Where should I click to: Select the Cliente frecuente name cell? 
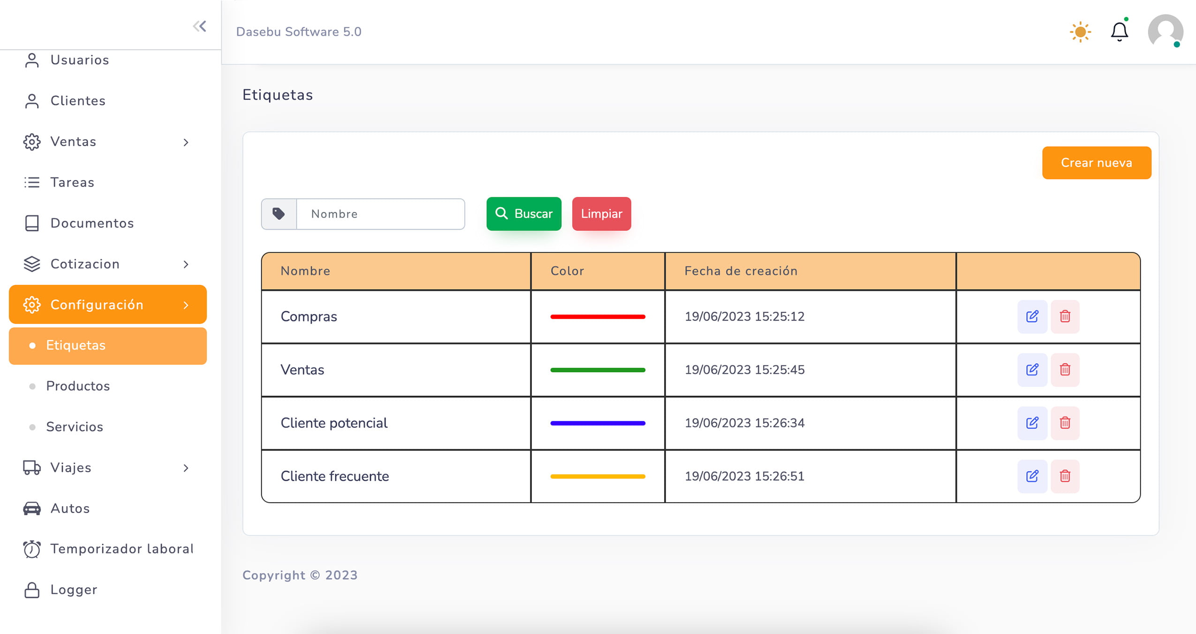pos(396,476)
